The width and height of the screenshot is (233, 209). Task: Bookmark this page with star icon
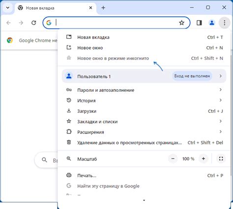click(x=181, y=23)
